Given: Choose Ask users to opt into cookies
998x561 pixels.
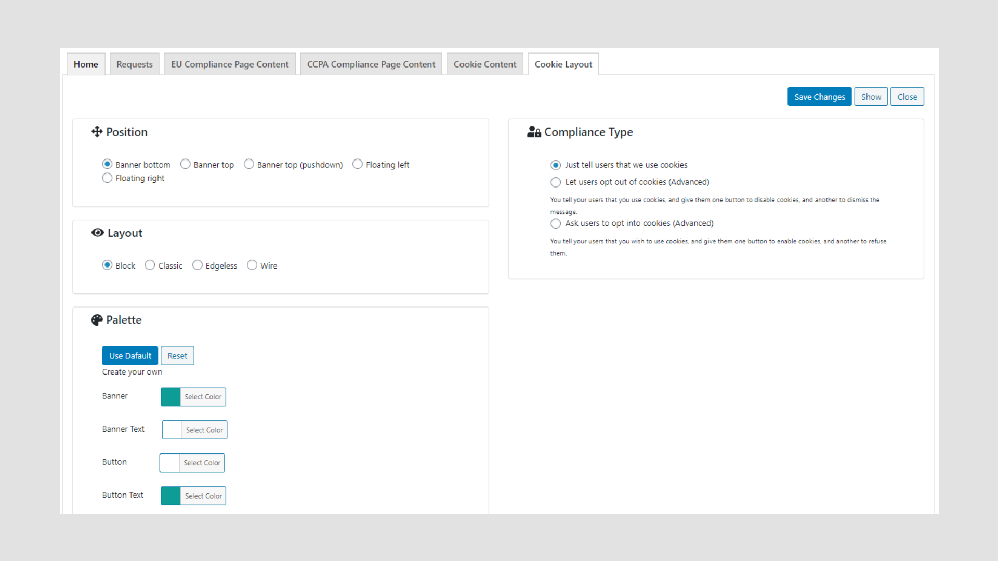Looking at the screenshot, I should 556,223.
